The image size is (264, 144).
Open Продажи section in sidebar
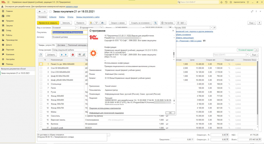point(10,21)
